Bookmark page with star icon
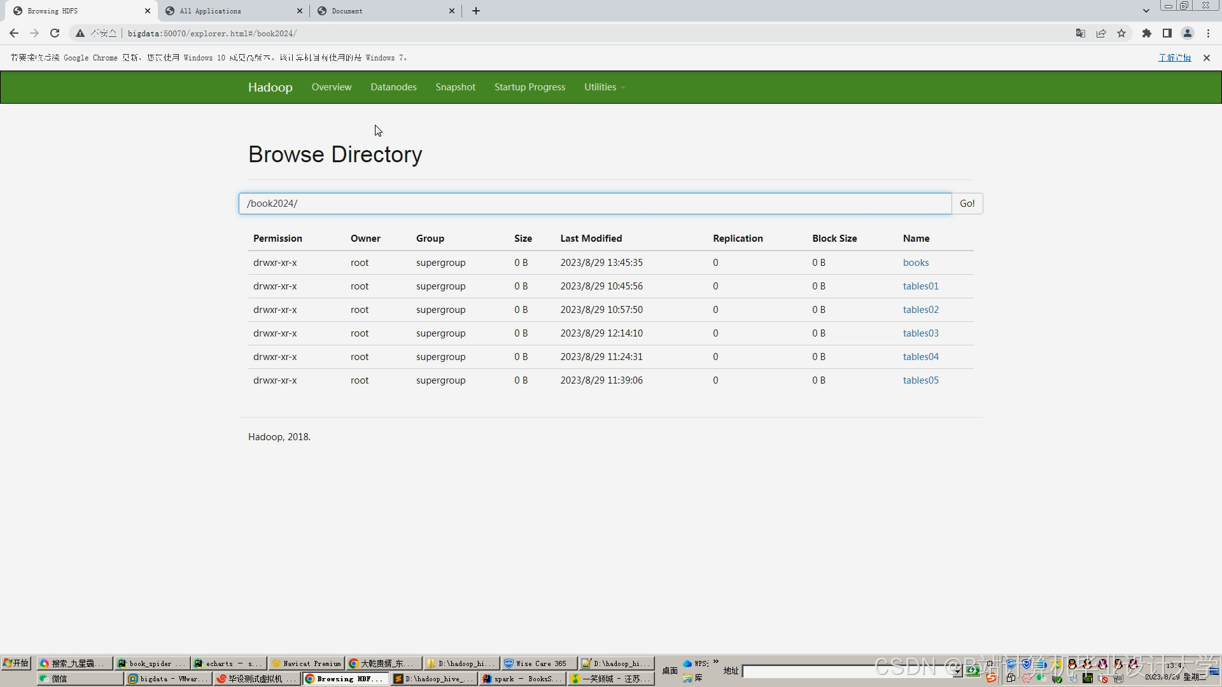 1121,33
